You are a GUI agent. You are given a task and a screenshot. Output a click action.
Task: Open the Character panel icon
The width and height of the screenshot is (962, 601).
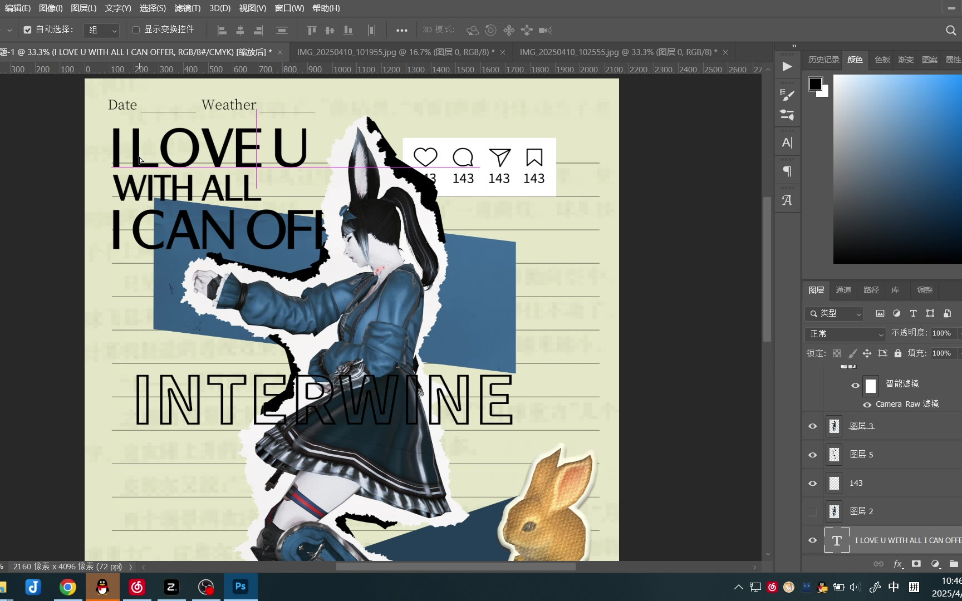pyautogui.click(x=787, y=143)
